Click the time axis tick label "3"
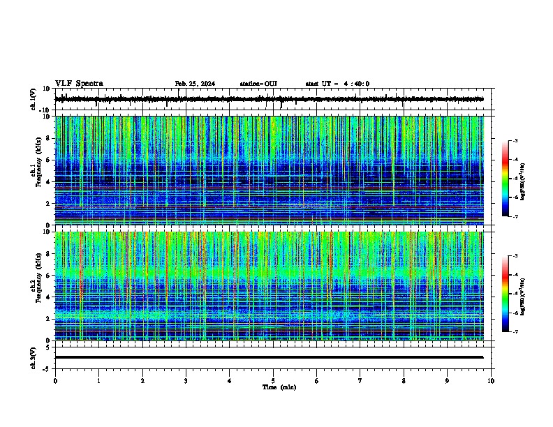Screen dimensions: 553x427 click(186, 380)
